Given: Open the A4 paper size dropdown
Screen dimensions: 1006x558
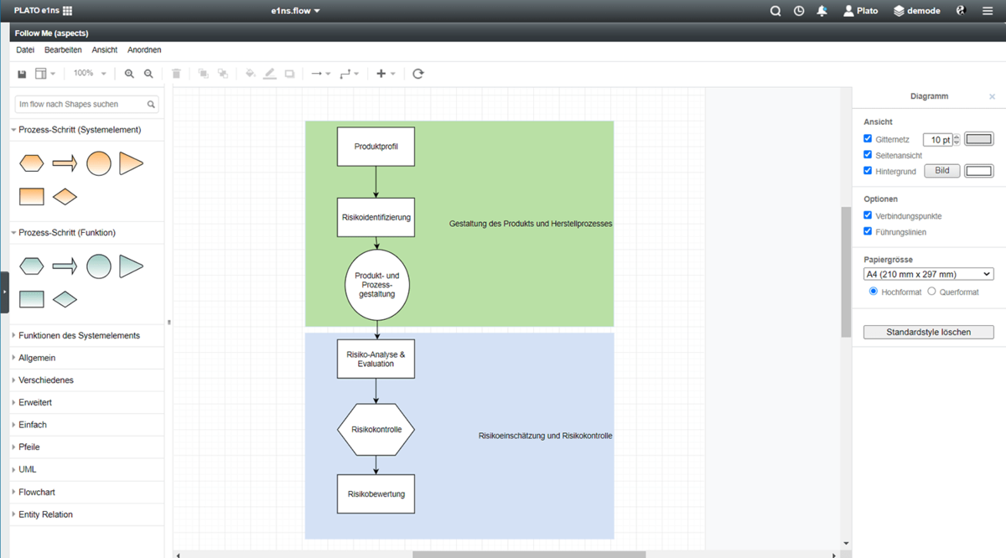Looking at the screenshot, I should tap(929, 274).
